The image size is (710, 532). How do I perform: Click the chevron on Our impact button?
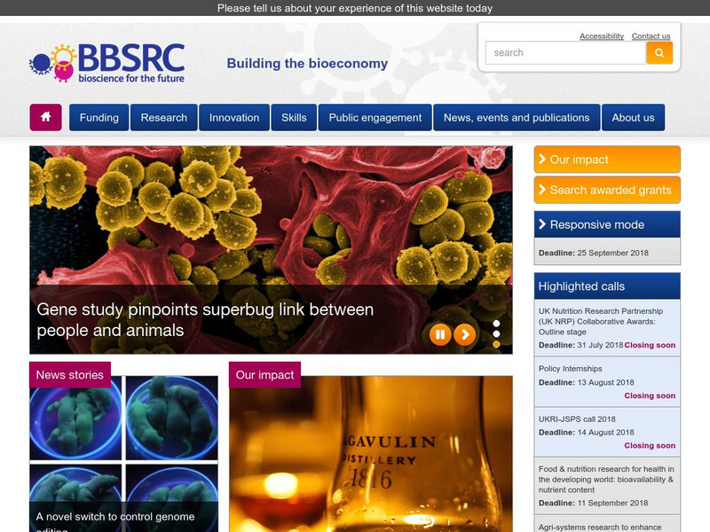(x=543, y=160)
